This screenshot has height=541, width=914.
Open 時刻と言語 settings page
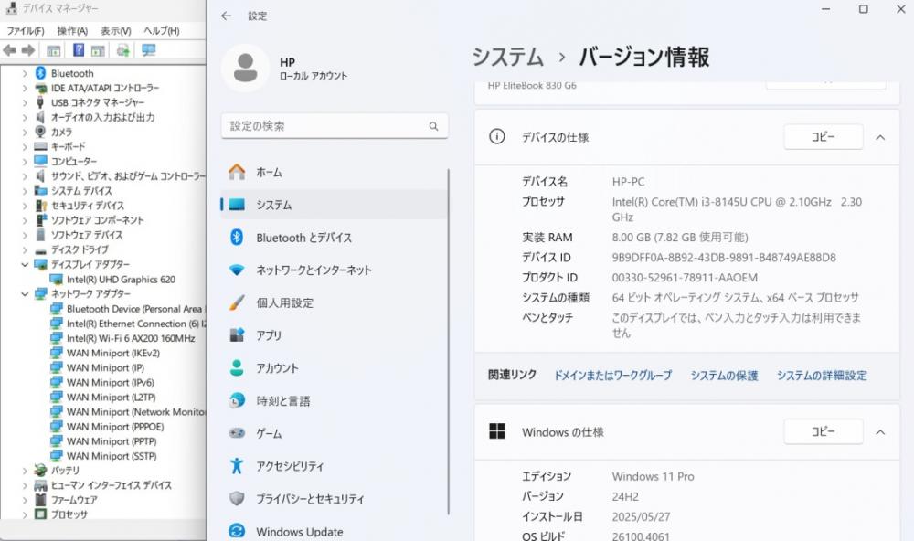[334, 400]
